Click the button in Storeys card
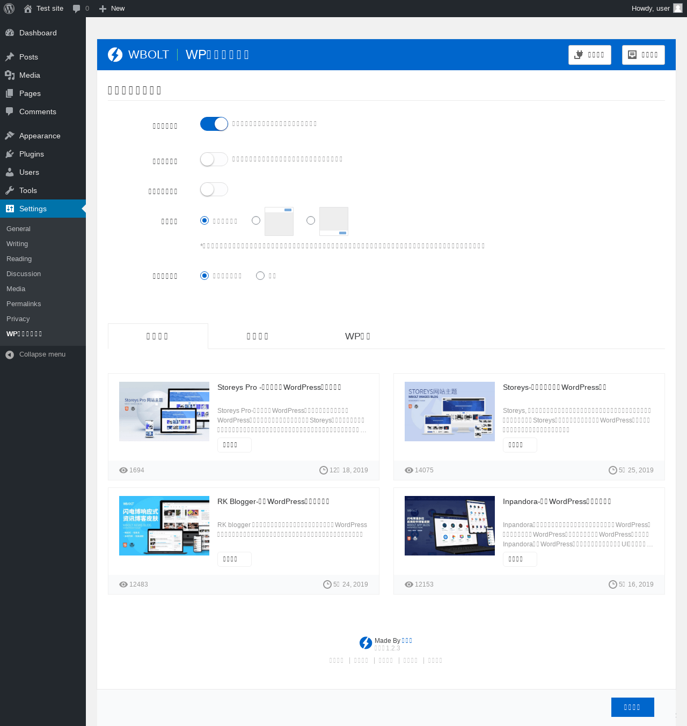This screenshot has height=726, width=687. 520,445
